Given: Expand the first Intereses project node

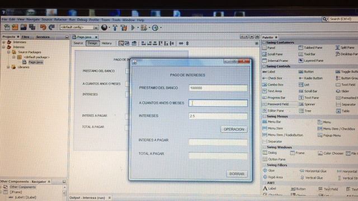Looking at the screenshot, I should (x=4, y=42).
